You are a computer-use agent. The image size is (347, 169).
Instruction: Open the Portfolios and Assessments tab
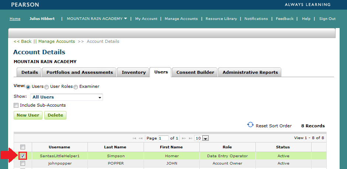[80, 72]
